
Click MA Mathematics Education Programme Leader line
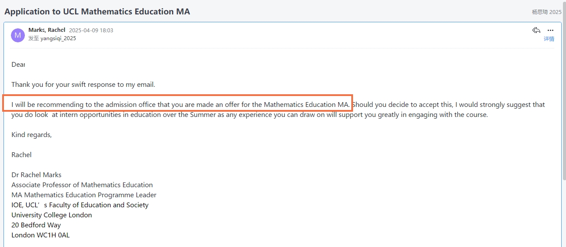(x=84, y=195)
